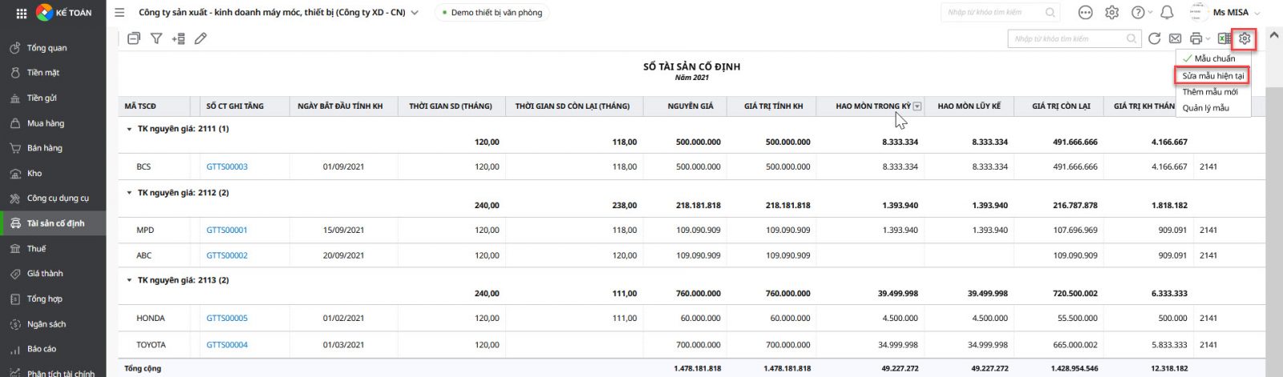
Task: Open the notification bell
Action: click(x=1168, y=12)
